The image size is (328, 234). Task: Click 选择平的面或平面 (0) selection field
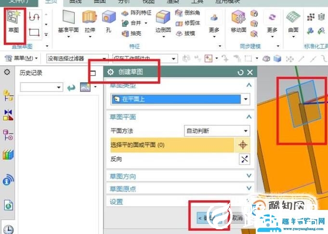(x=172, y=145)
